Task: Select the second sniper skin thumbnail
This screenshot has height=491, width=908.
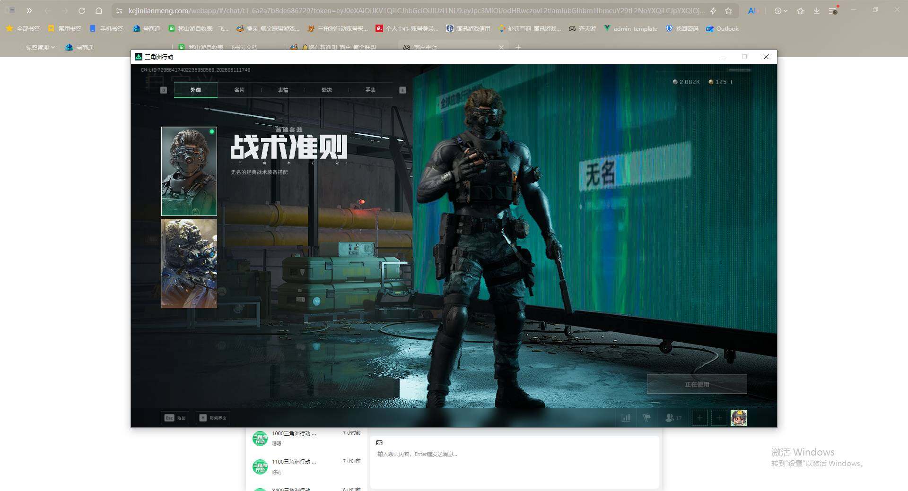Action: pyautogui.click(x=189, y=263)
